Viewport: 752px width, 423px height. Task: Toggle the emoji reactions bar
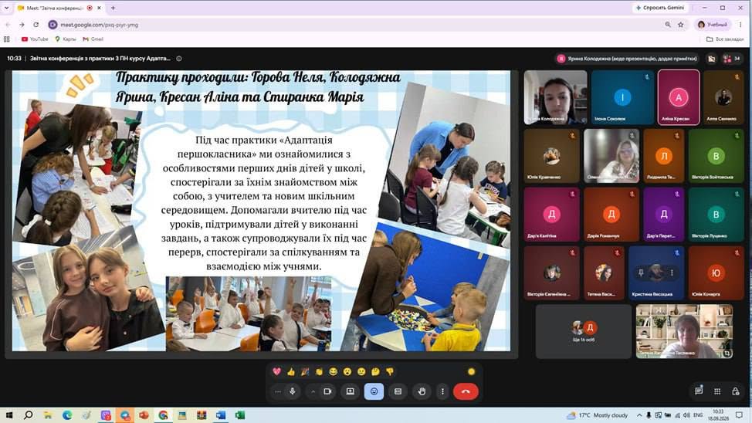tap(374, 391)
